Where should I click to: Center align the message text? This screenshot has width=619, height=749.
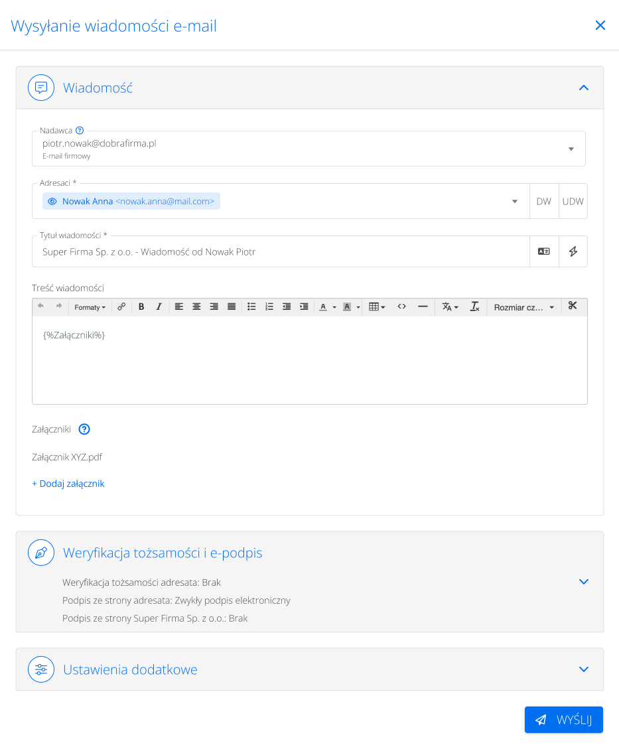coord(196,307)
